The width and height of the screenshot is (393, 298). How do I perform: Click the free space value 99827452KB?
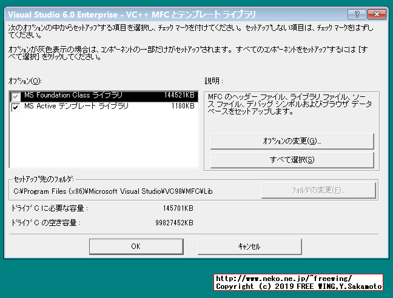click(174, 223)
